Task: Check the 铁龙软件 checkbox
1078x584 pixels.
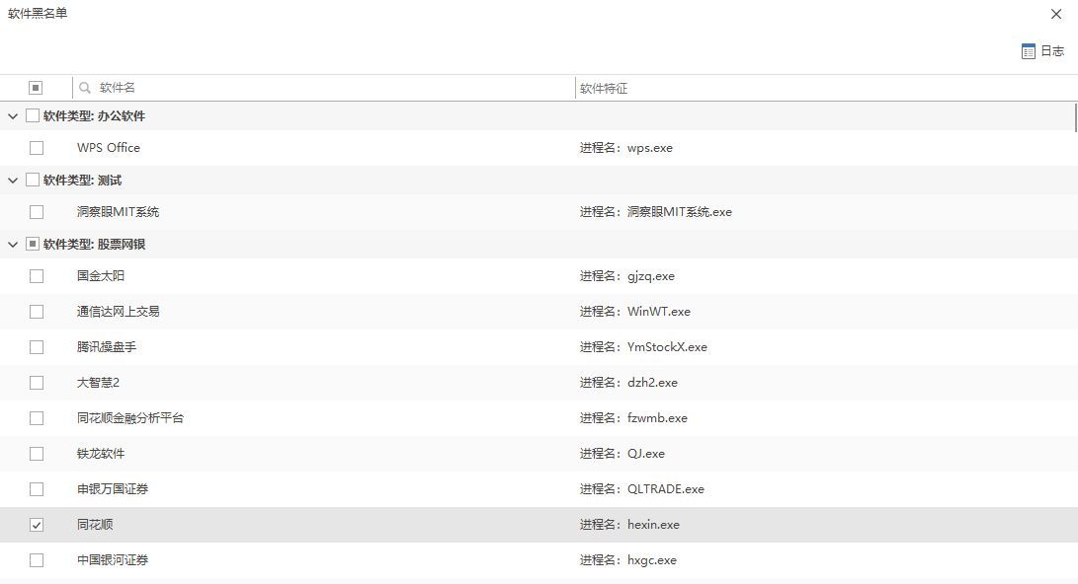Action: 37,454
